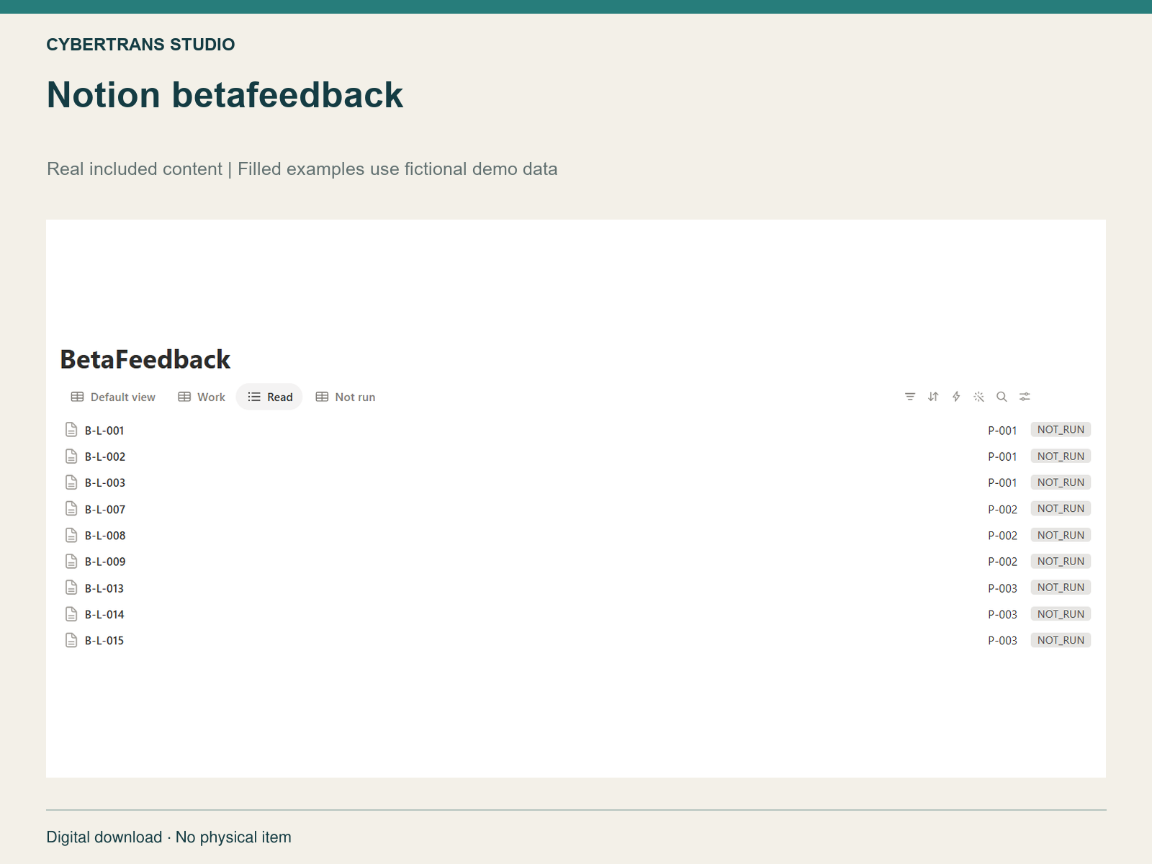The width and height of the screenshot is (1152, 864).
Task: Click page icon beside B-L-015
Action: coord(71,640)
